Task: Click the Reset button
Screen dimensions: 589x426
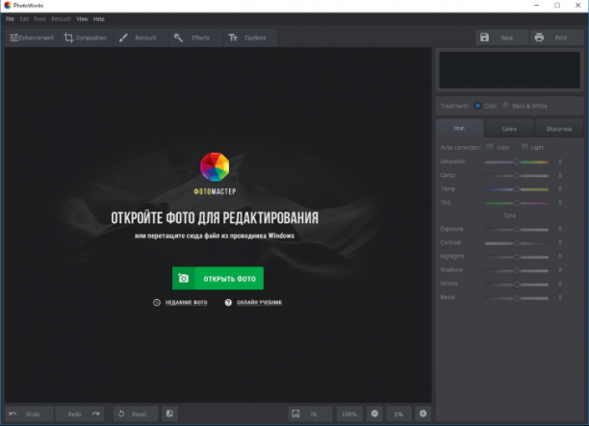Action: click(136, 413)
